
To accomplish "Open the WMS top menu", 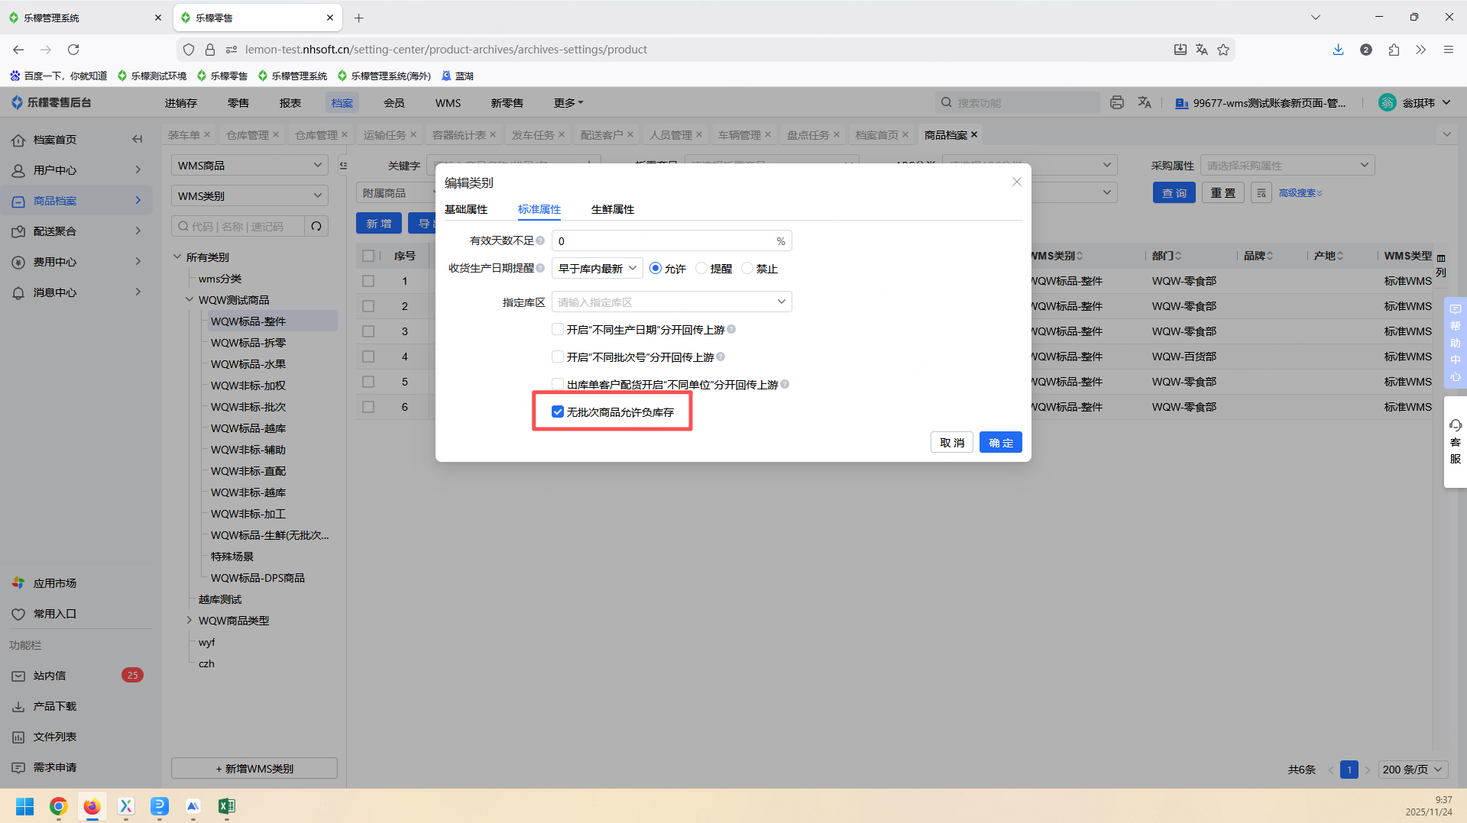I will pyautogui.click(x=449, y=103).
